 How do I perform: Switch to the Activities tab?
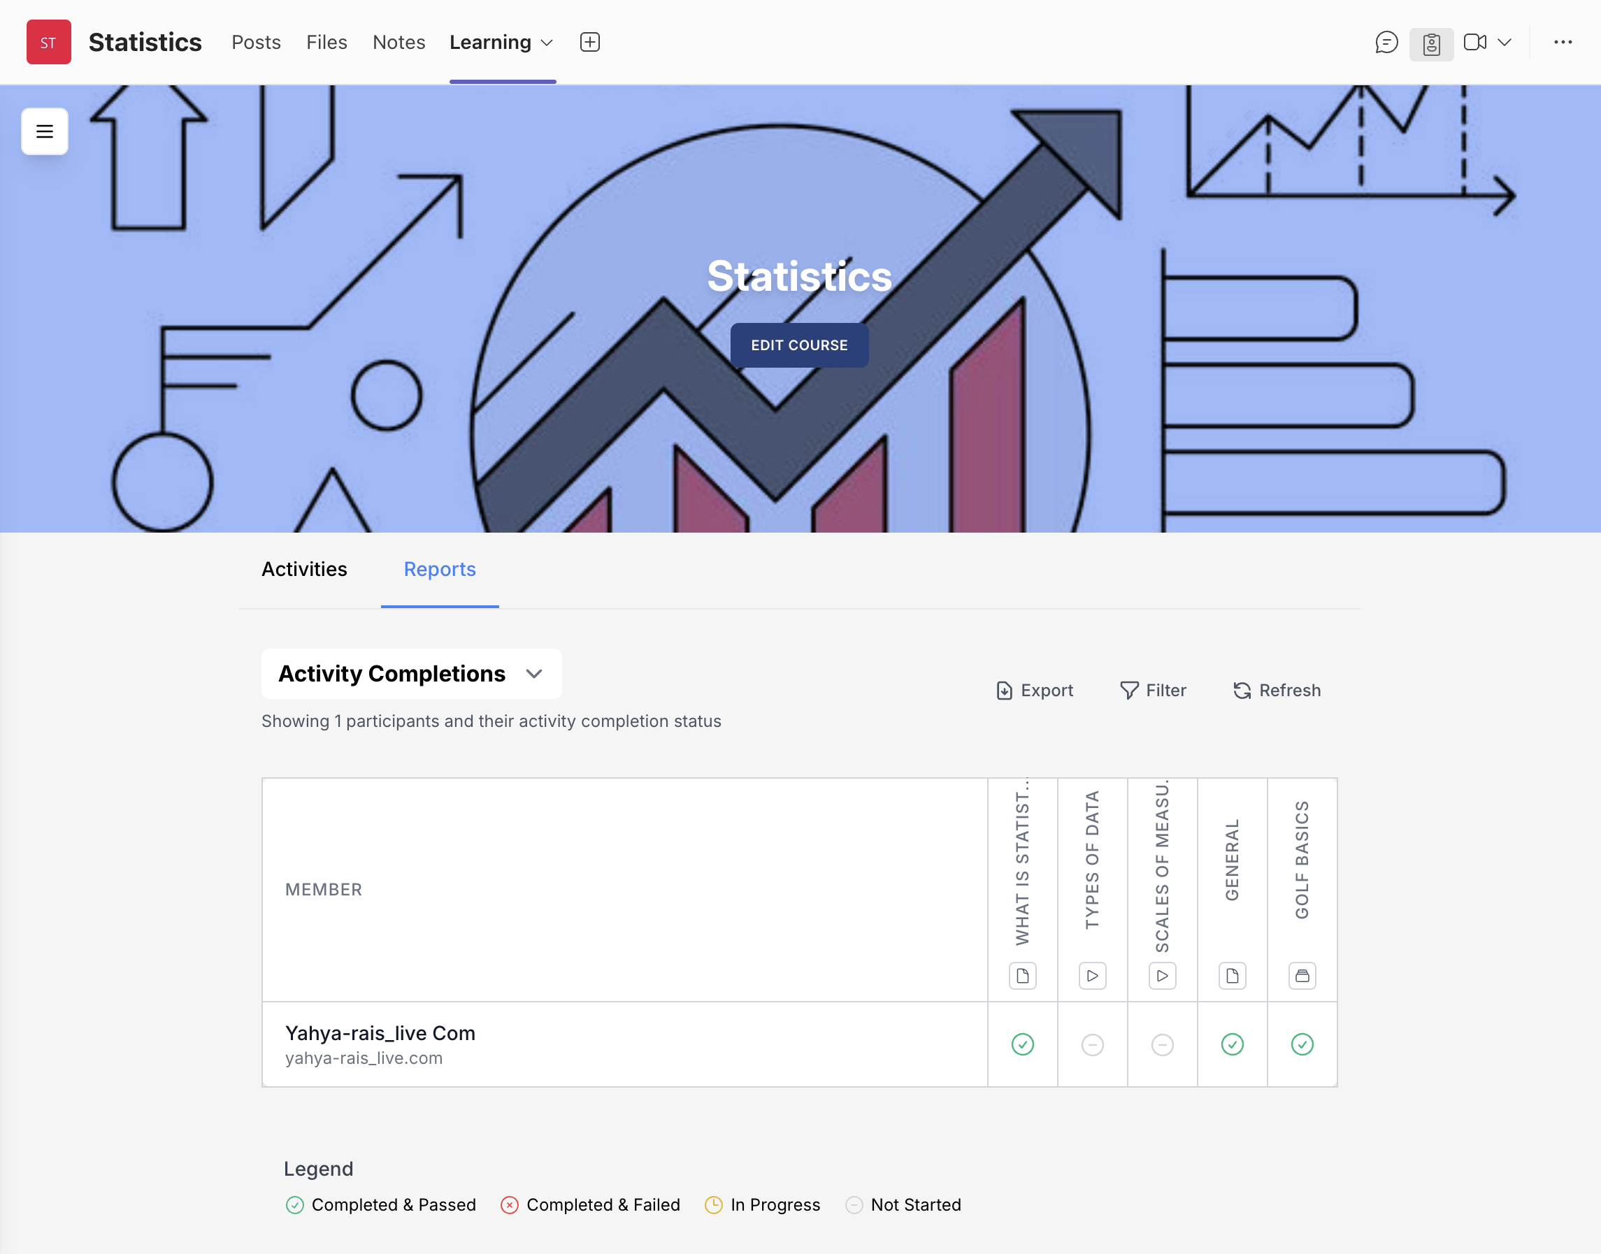pos(304,569)
